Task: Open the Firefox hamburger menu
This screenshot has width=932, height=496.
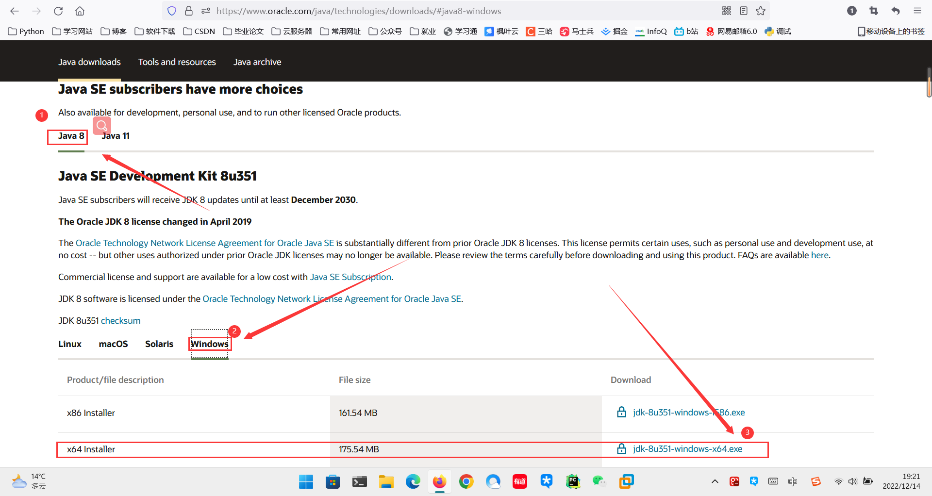Action: 917,11
